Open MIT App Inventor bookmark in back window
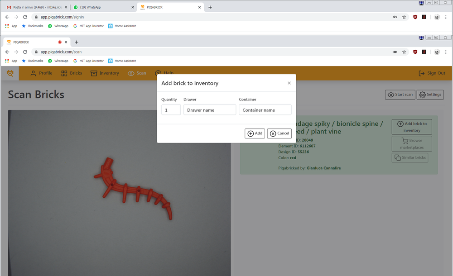This screenshot has height=276, width=453. 88,26
